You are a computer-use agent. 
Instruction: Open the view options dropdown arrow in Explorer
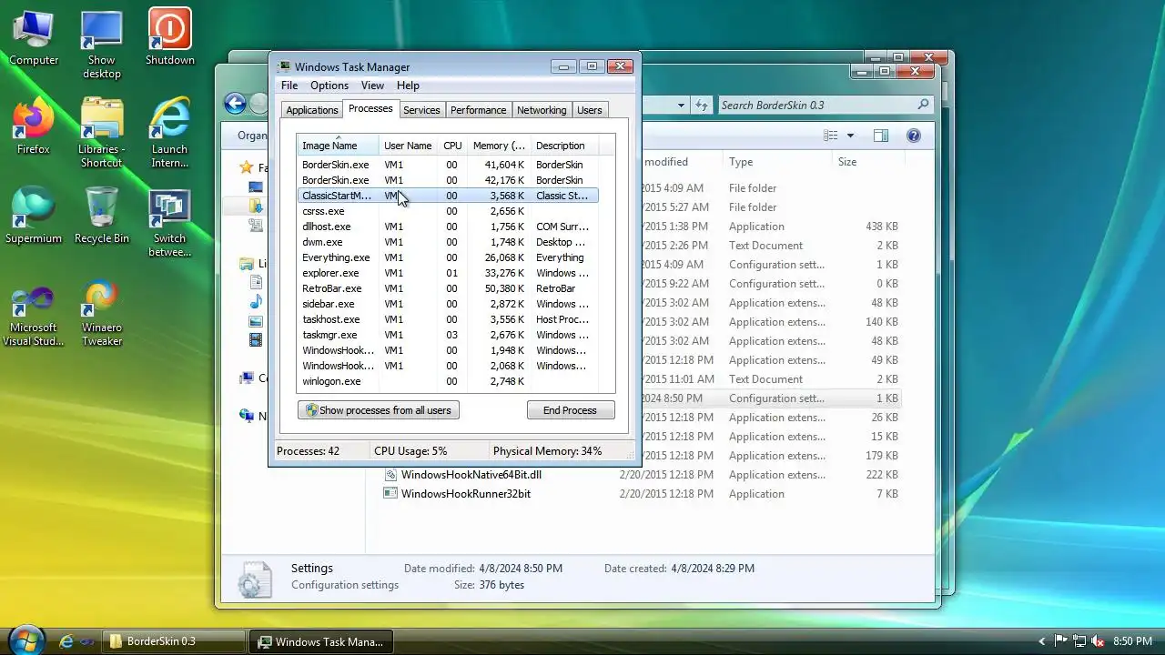(850, 136)
